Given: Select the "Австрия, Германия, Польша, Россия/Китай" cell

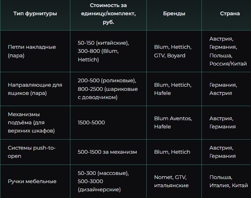Looking at the screenshot, I should pyautogui.click(x=228, y=51).
